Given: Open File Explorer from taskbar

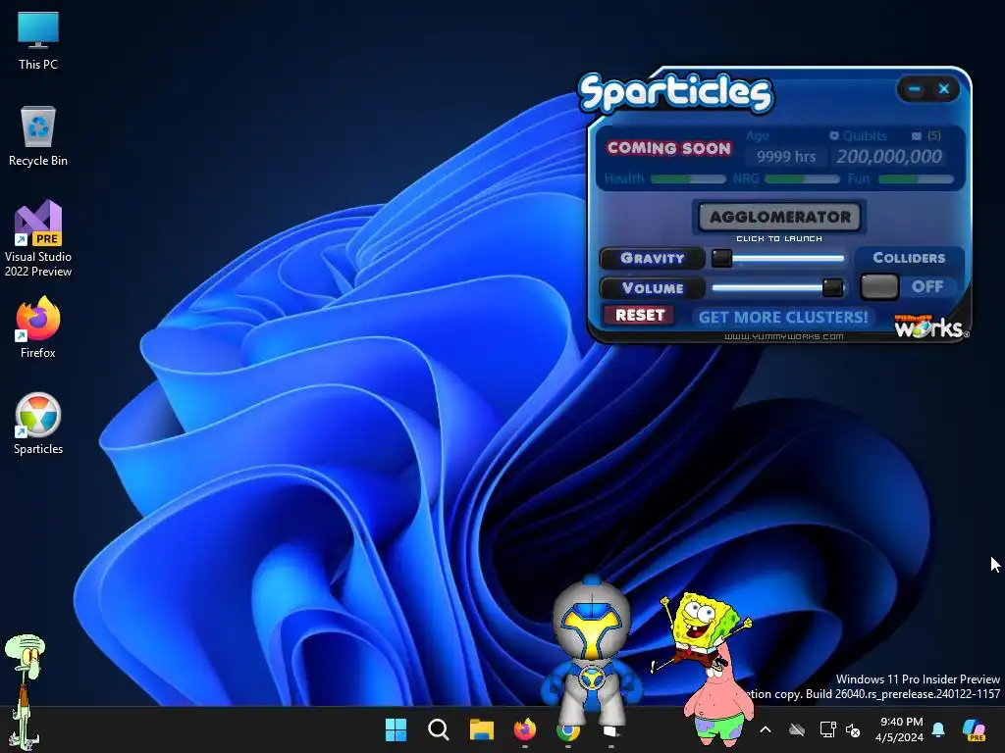Looking at the screenshot, I should coord(481,729).
